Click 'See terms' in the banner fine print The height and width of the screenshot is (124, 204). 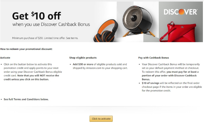pos(73,38)
